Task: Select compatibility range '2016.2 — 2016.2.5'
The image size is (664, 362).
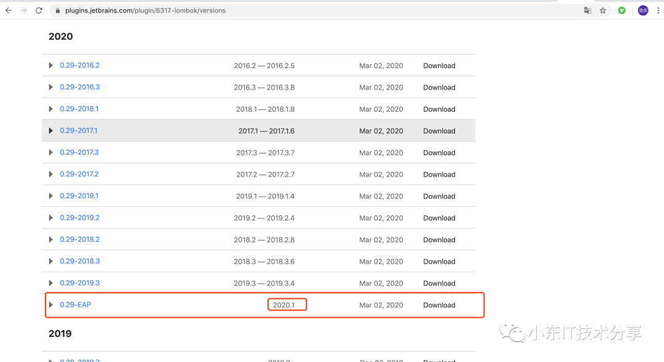Action: tap(264, 66)
